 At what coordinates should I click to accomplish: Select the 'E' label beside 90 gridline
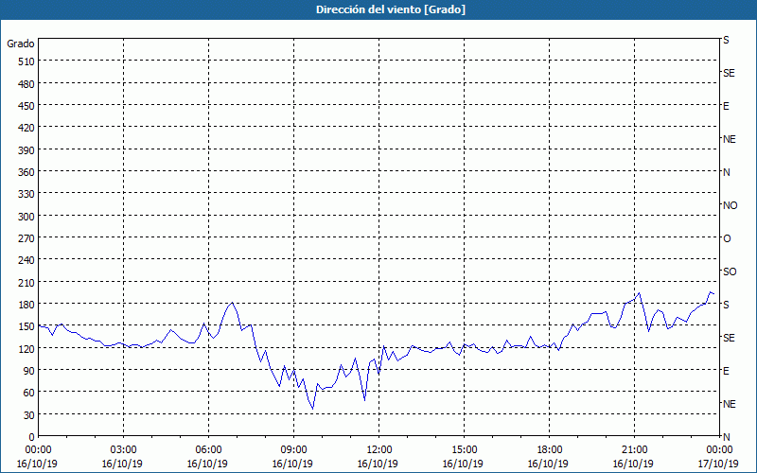click(x=726, y=371)
